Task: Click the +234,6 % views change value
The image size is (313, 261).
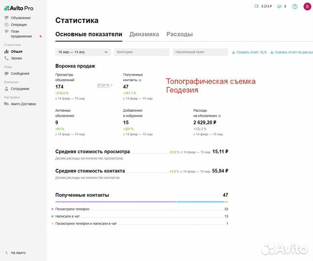Action: pyautogui.click(x=62, y=93)
